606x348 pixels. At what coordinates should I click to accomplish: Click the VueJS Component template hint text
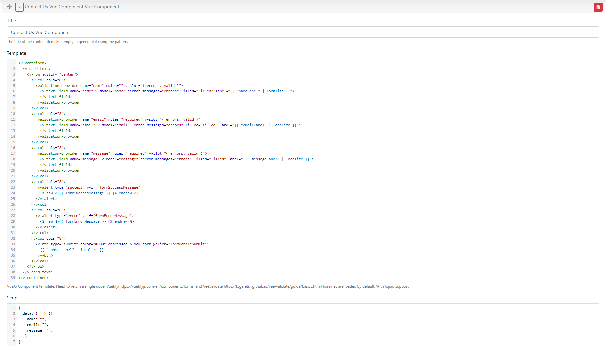click(208, 286)
